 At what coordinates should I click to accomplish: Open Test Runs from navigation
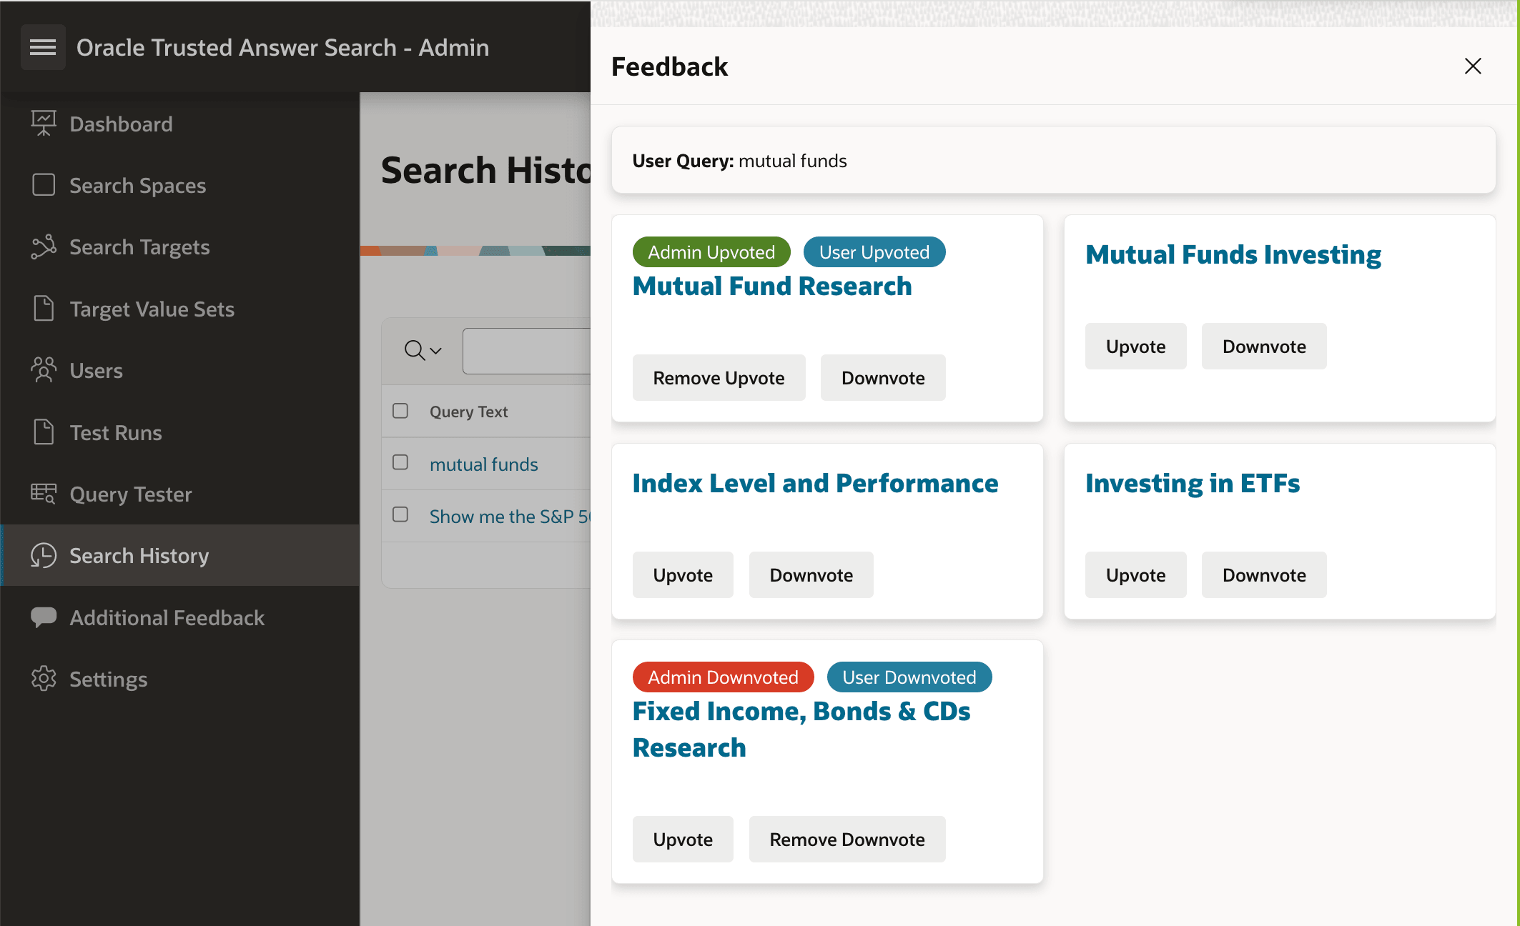tap(115, 433)
